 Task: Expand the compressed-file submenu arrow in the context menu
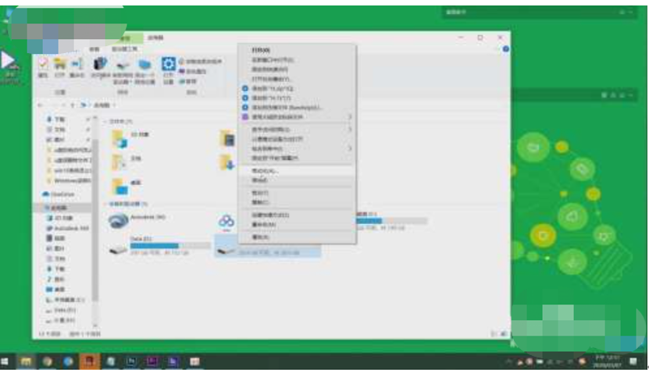point(350,117)
